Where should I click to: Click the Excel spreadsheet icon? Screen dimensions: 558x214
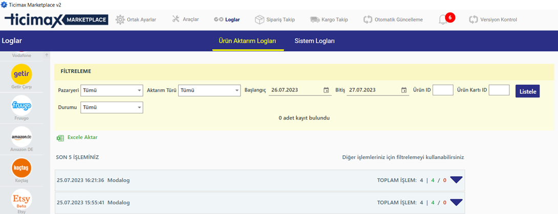point(60,138)
